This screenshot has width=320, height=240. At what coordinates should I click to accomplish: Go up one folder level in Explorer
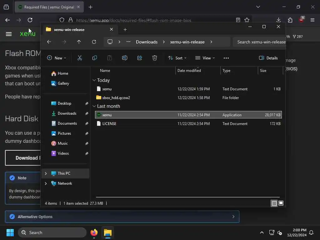(x=79, y=42)
